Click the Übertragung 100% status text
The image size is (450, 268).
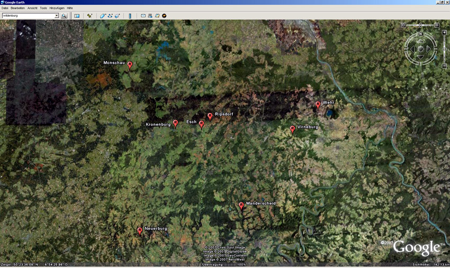tap(224, 264)
